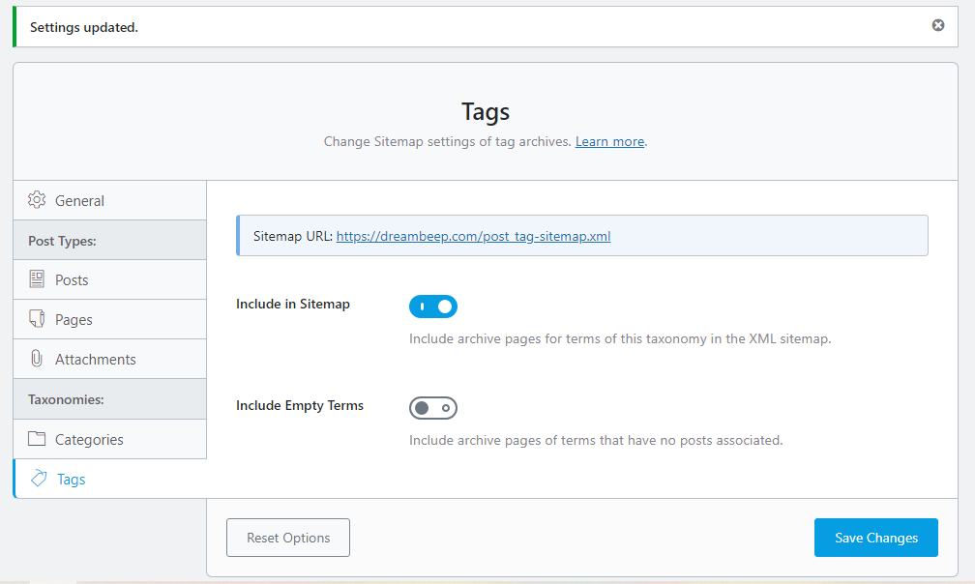
Task: Click the Pages icon in sidebar
Action: 37,319
